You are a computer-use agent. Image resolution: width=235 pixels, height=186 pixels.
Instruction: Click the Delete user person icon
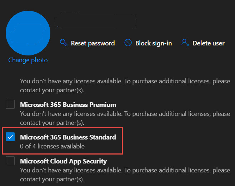pos(185,43)
